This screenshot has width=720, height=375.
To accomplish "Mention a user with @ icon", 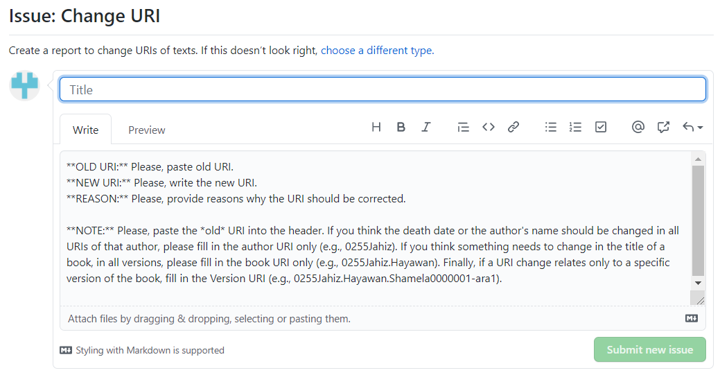I will coord(638,127).
